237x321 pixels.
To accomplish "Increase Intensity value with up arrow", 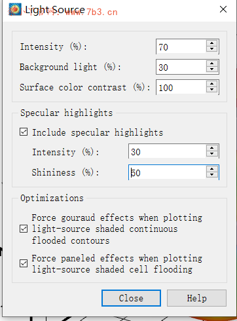I will (211, 43).
